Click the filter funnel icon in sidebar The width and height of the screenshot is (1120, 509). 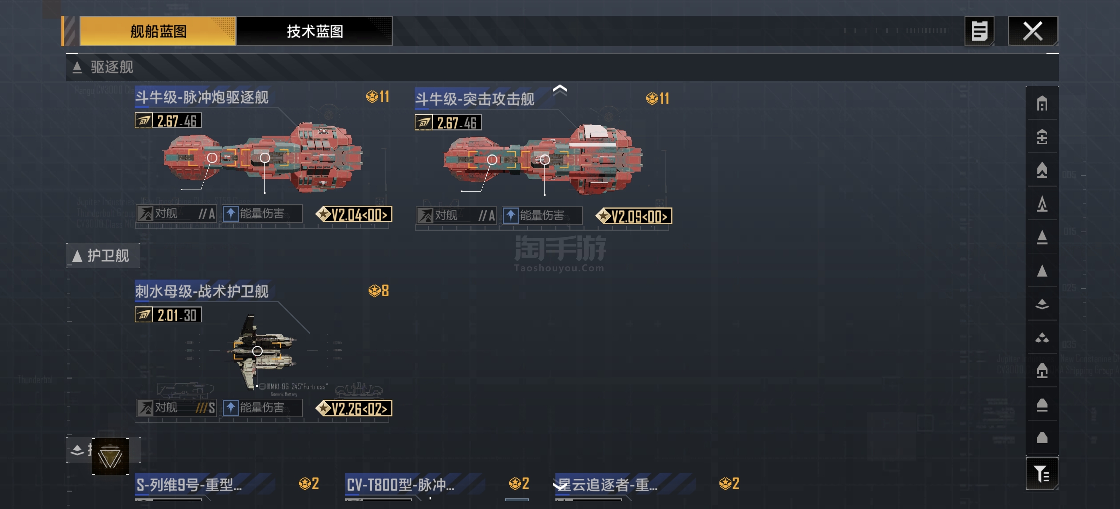click(1042, 474)
